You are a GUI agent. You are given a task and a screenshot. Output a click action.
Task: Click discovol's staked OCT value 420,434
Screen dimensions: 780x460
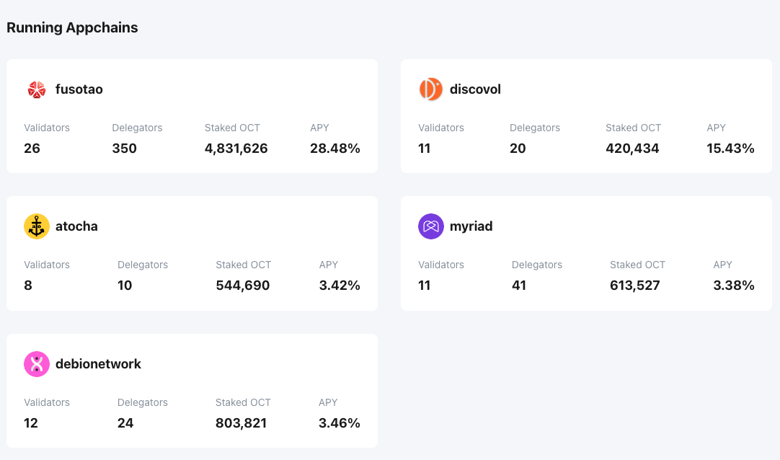[632, 149]
